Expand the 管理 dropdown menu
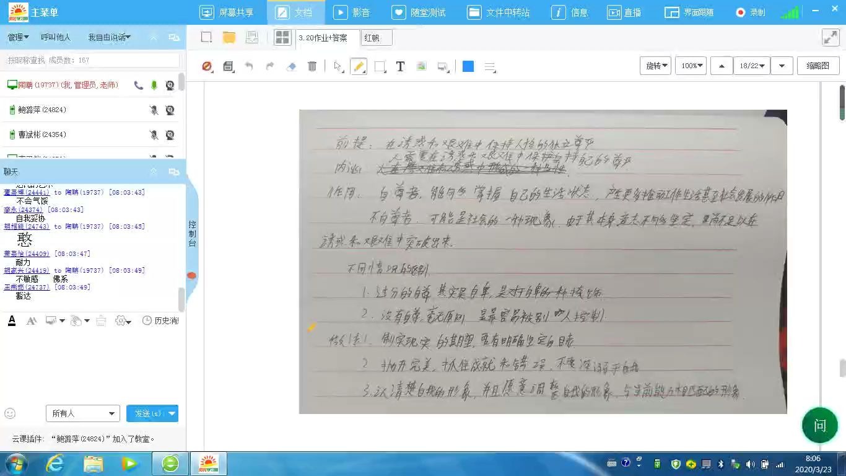 click(18, 37)
